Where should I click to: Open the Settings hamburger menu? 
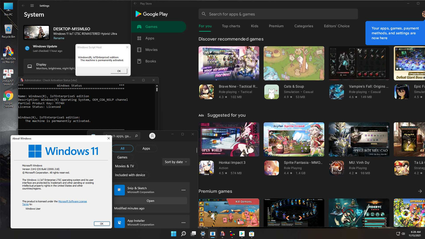pyautogui.click(x=32, y=5)
